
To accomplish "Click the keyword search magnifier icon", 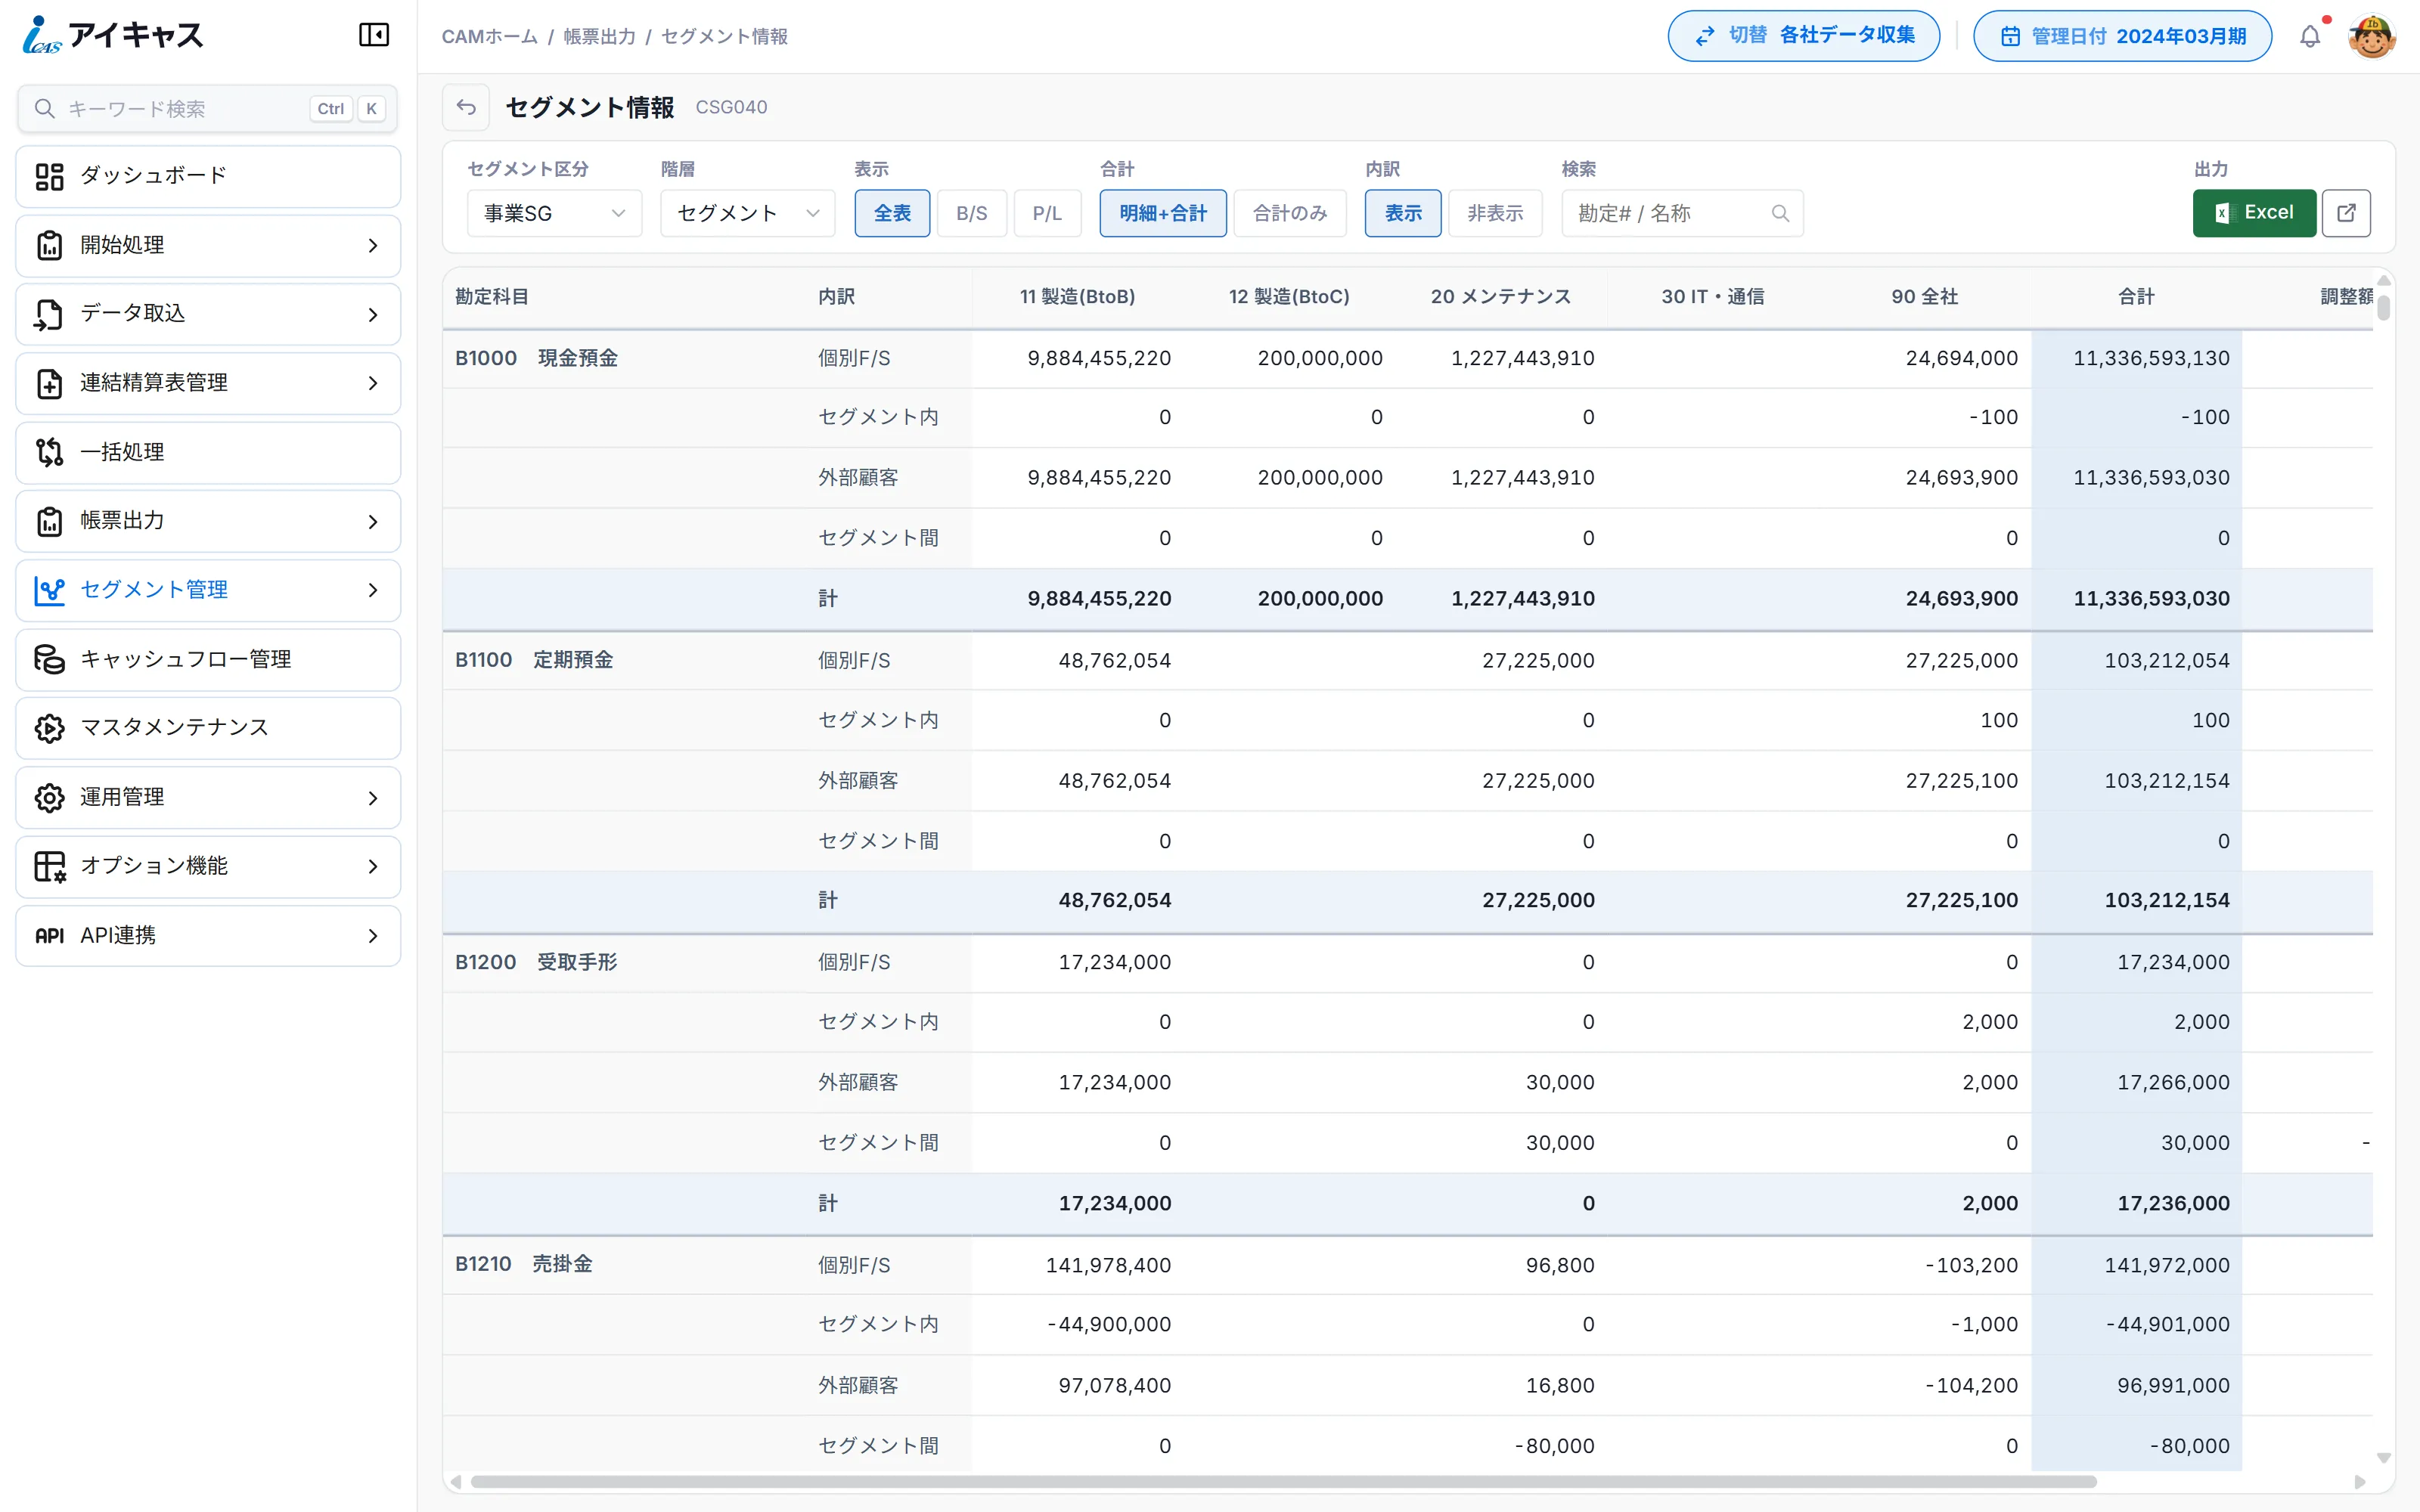I will (44, 108).
